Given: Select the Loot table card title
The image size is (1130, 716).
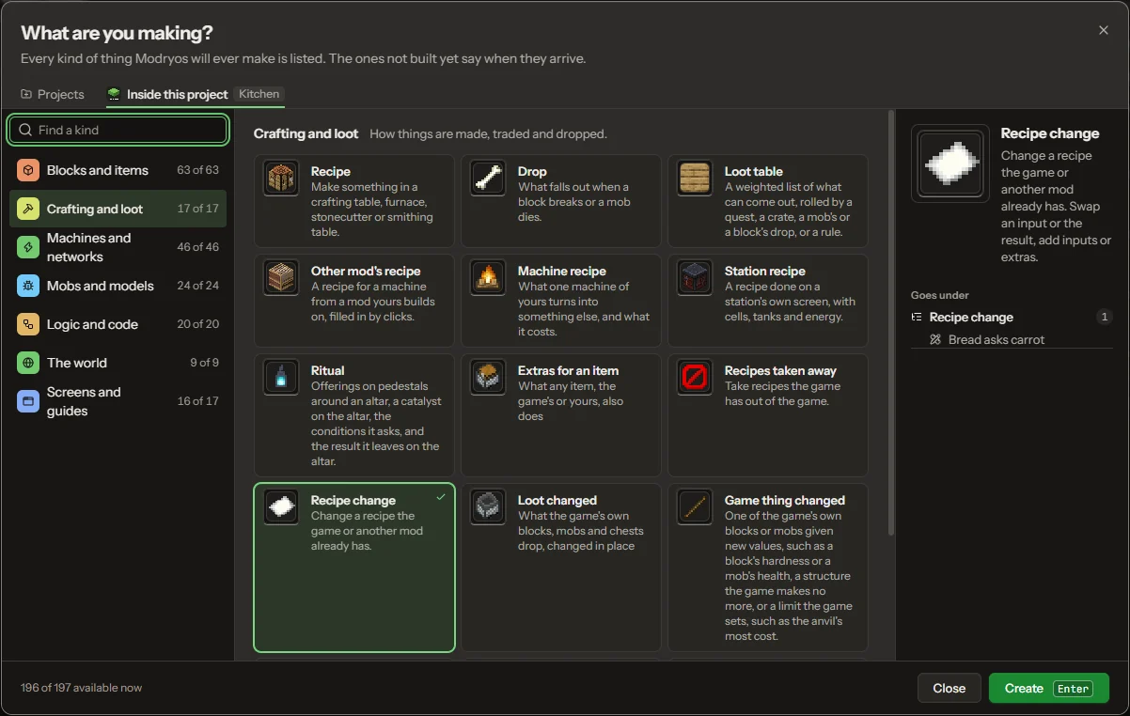Looking at the screenshot, I should click(754, 172).
